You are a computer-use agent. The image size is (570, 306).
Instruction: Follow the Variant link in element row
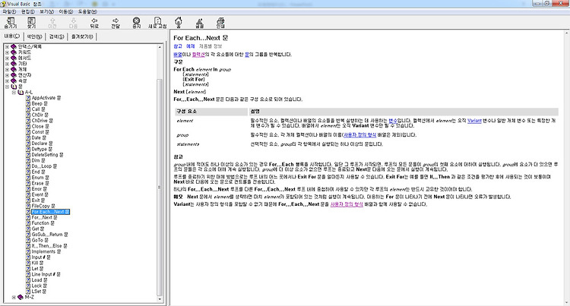[x=474, y=121]
